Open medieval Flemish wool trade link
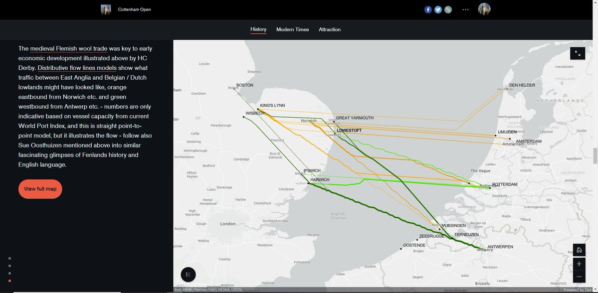The height and width of the screenshot is (293, 598). tap(68, 48)
